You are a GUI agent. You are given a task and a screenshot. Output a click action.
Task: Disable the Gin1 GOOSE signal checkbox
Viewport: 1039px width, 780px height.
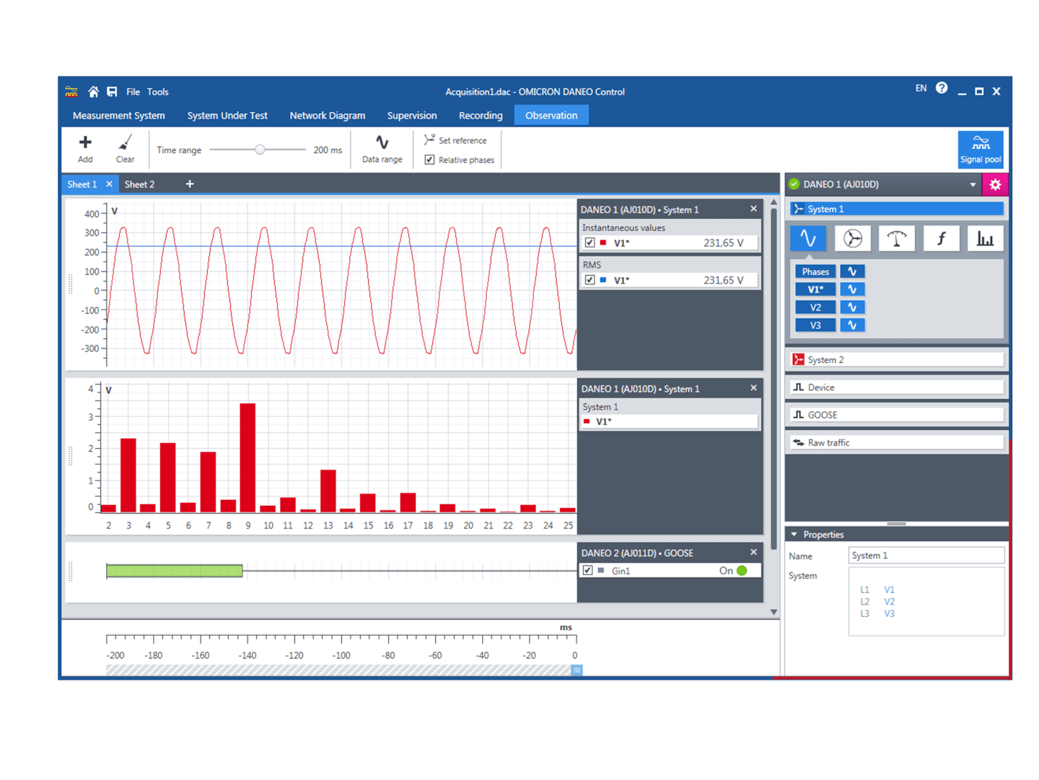click(587, 570)
